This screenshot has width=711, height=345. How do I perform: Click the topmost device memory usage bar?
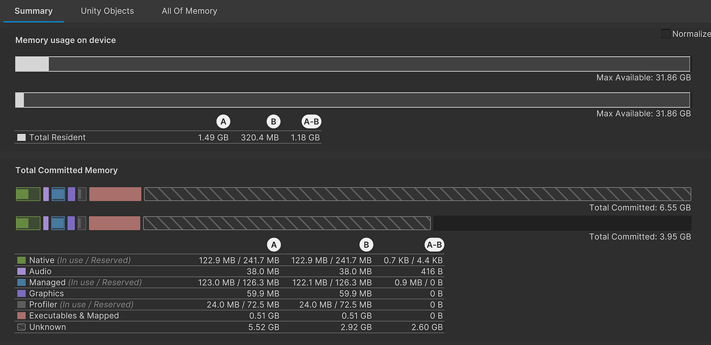click(x=353, y=64)
